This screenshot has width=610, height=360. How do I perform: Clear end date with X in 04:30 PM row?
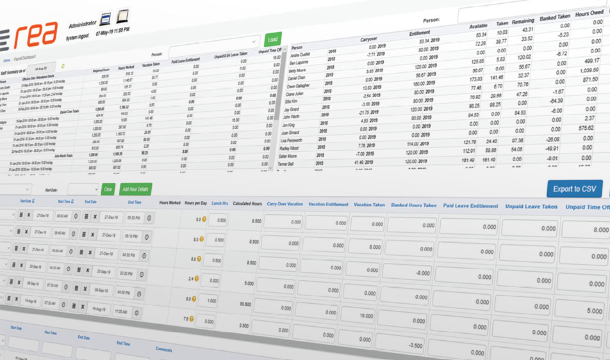pos(90,253)
